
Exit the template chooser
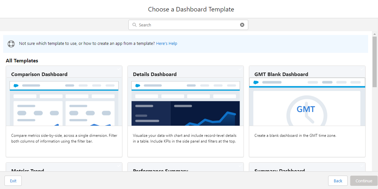coord(13,181)
